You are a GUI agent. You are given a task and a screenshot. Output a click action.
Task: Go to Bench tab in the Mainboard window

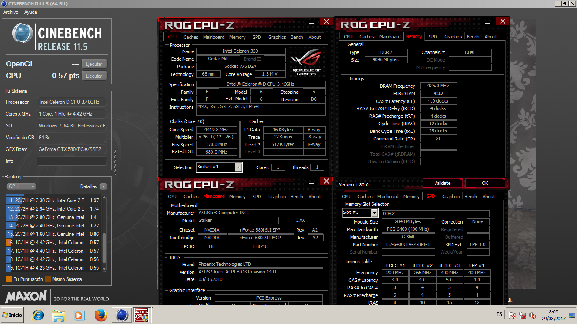pyautogui.click(x=297, y=197)
